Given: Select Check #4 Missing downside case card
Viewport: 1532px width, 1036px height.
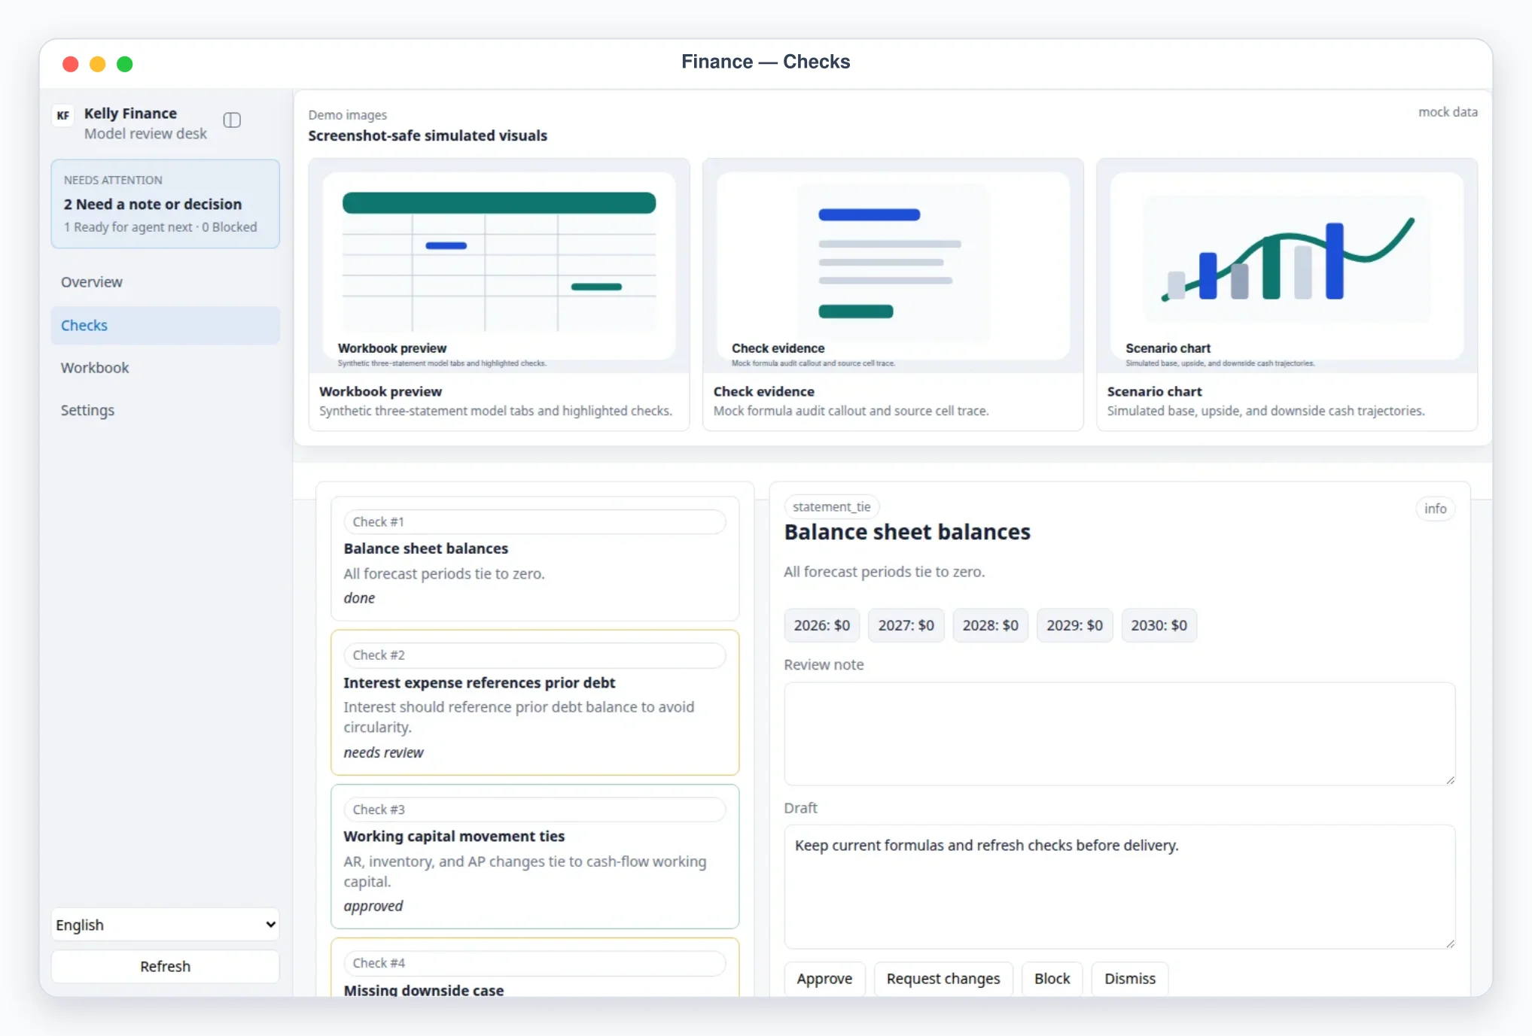Looking at the screenshot, I should (x=535, y=968).
